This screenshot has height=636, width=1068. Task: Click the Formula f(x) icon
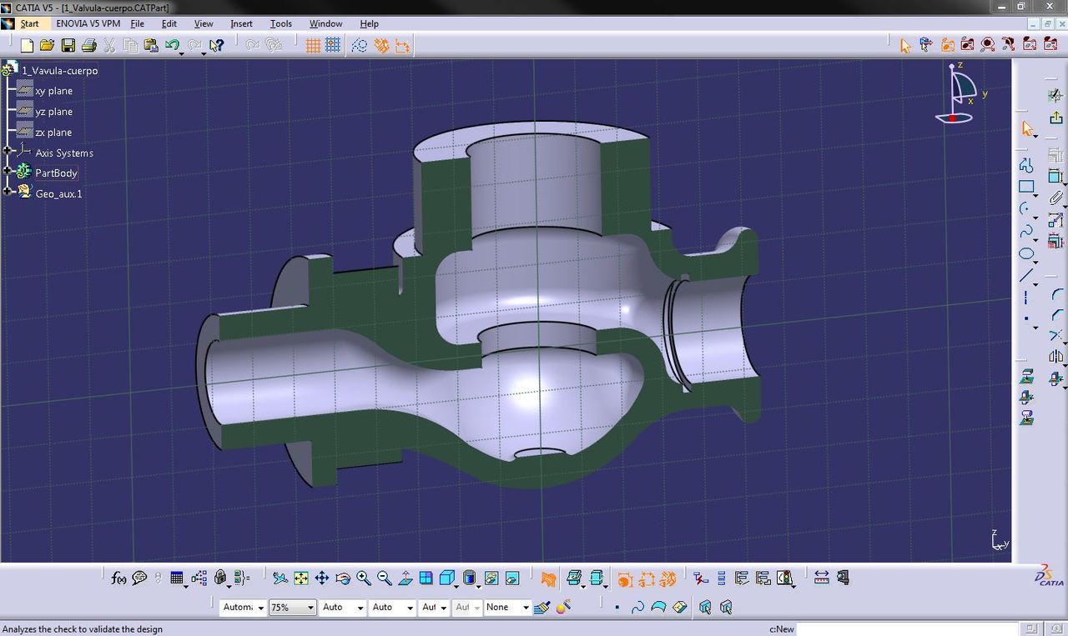(118, 578)
